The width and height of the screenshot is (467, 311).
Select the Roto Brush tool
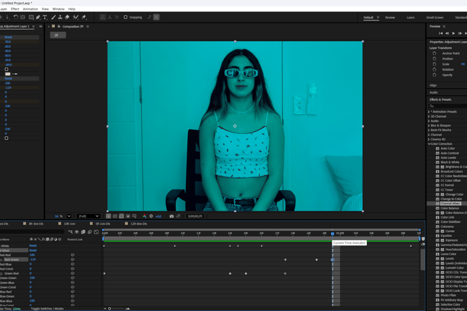click(x=75, y=17)
